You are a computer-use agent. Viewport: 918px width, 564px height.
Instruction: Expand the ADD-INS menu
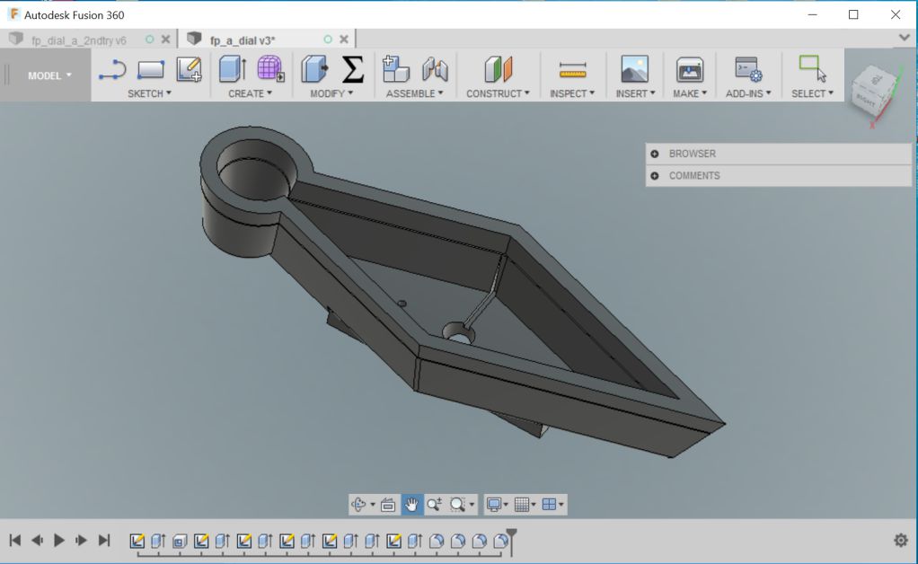coord(748,93)
